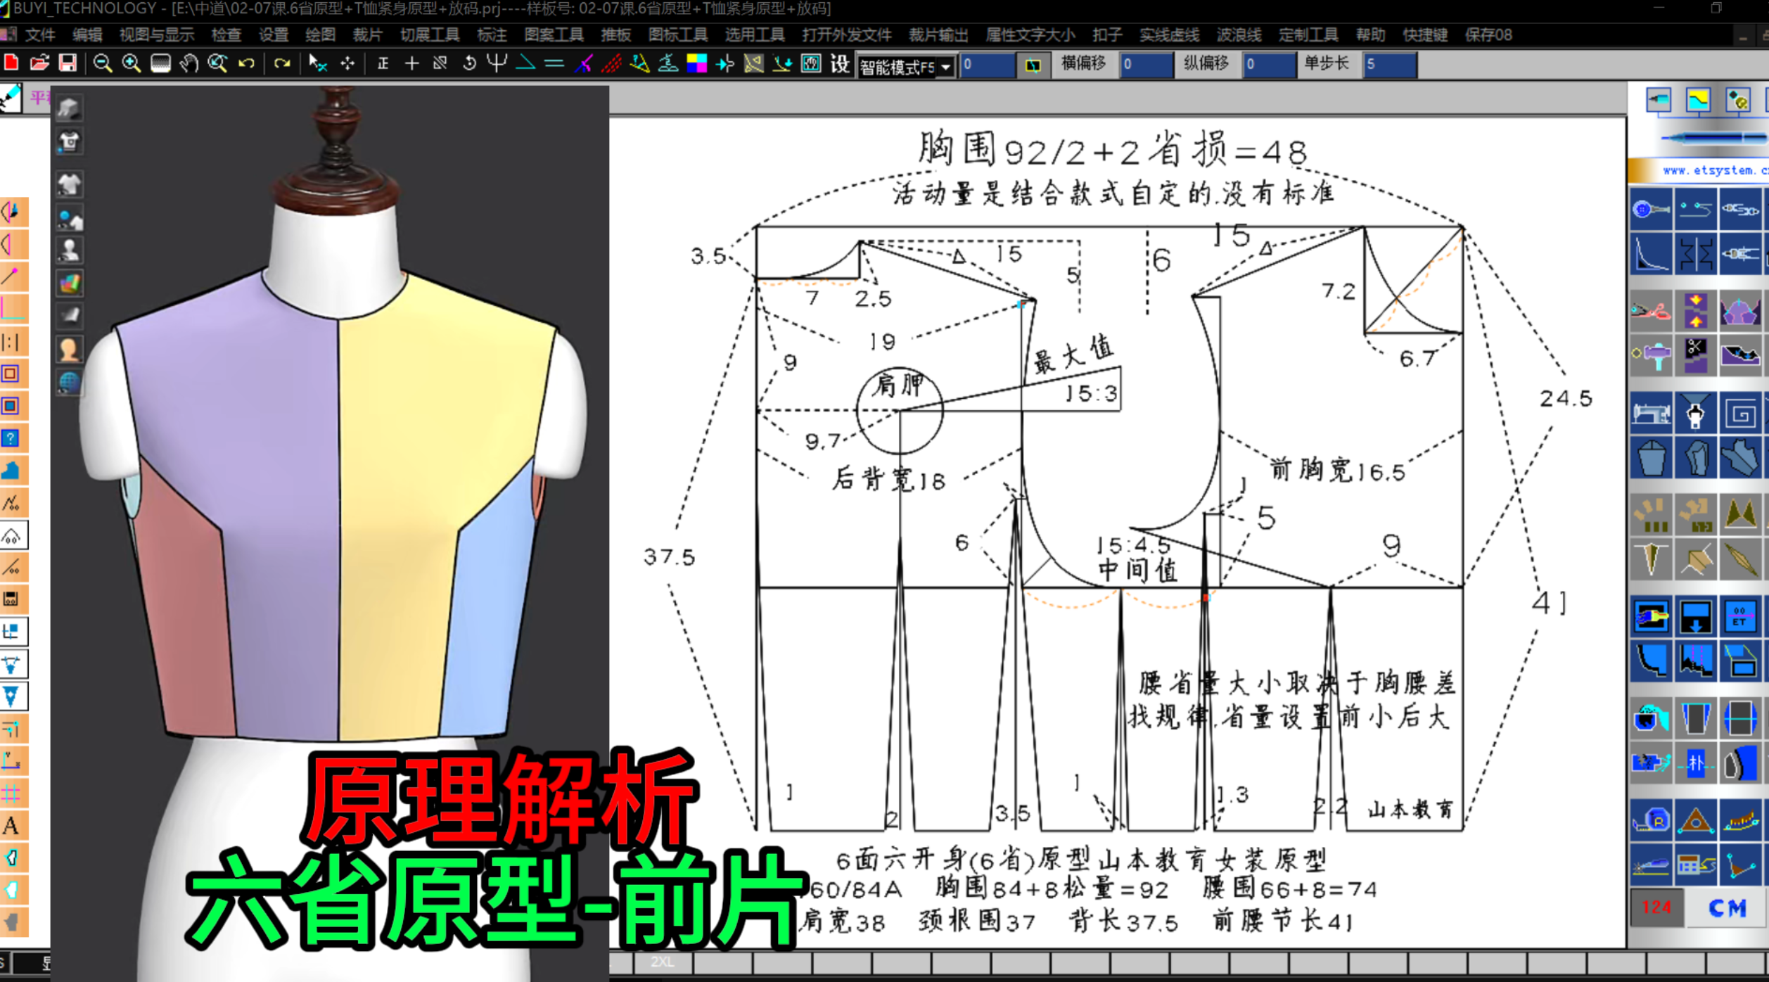Image resolution: width=1769 pixels, height=982 pixels.
Task: Click the red hatch lines icon
Action: 611,64
